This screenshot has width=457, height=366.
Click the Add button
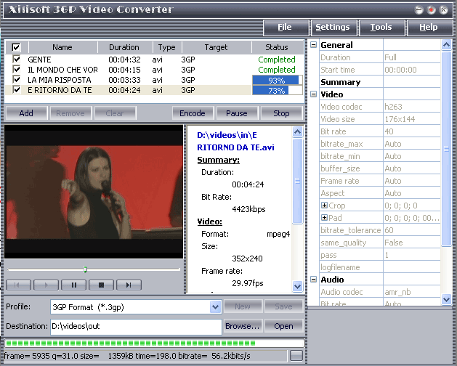click(26, 113)
